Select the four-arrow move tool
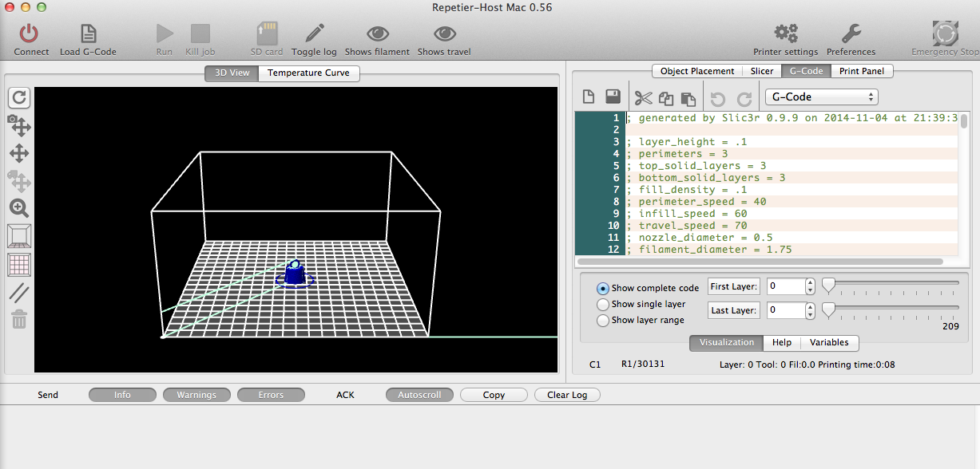The image size is (980, 469). point(19,153)
